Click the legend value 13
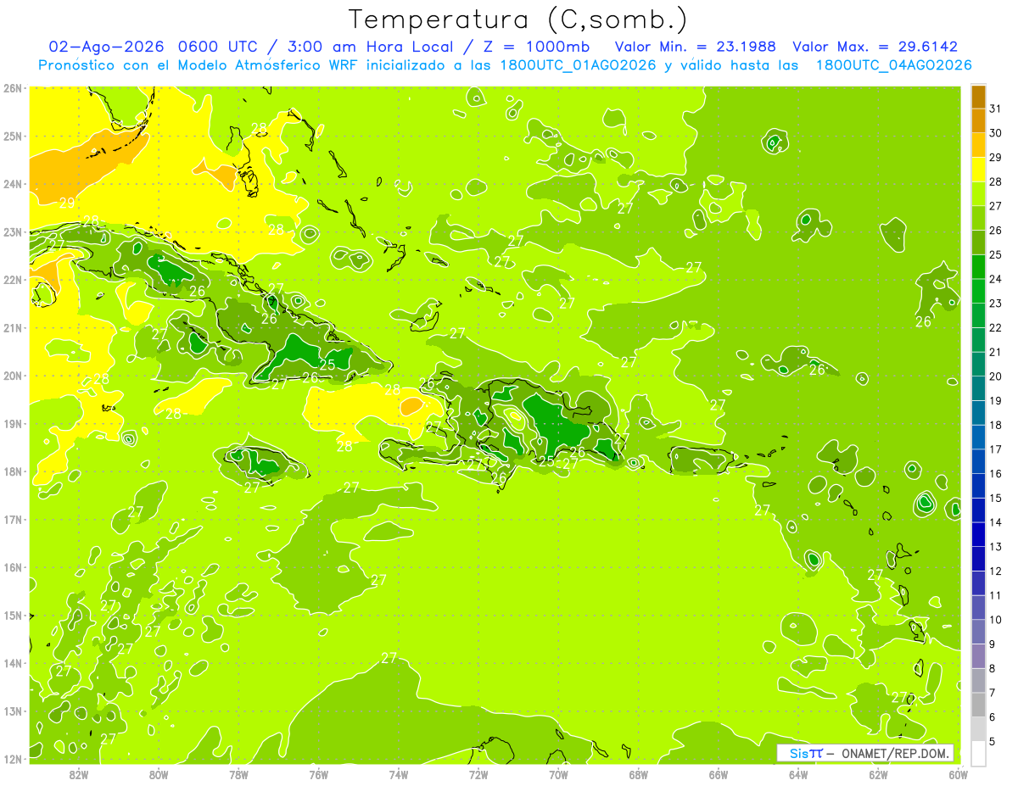 pos(995,547)
